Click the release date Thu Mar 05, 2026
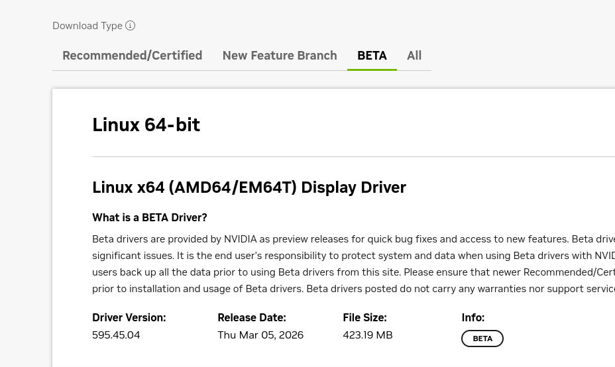 click(x=260, y=335)
